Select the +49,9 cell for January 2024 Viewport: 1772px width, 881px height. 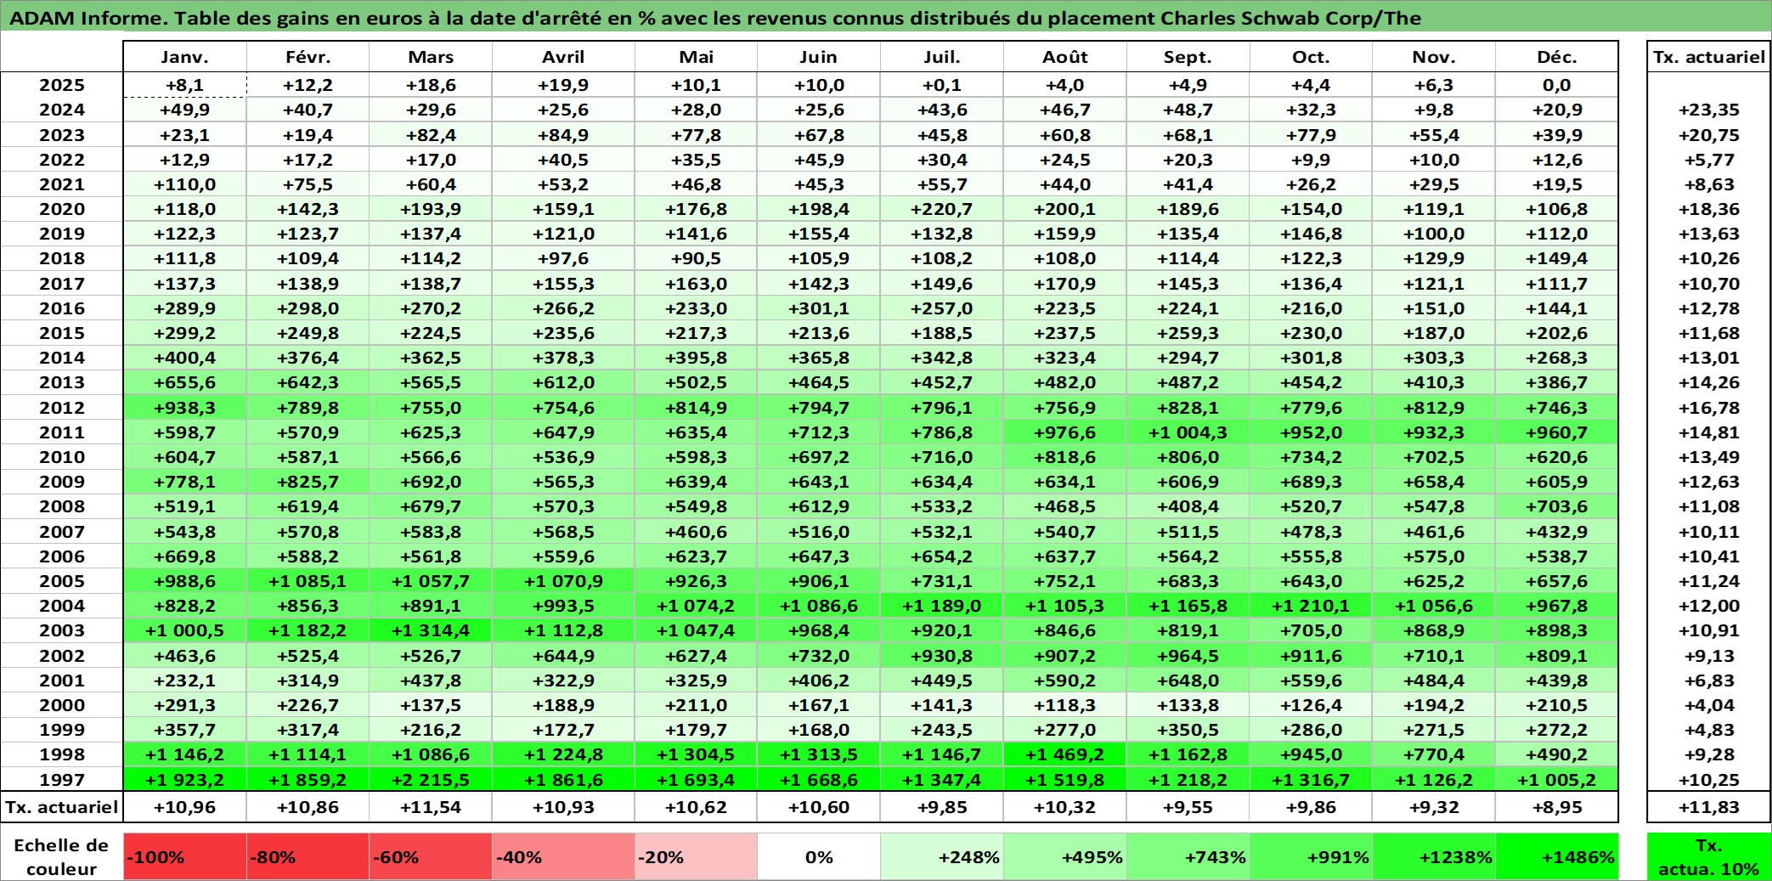point(184,110)
